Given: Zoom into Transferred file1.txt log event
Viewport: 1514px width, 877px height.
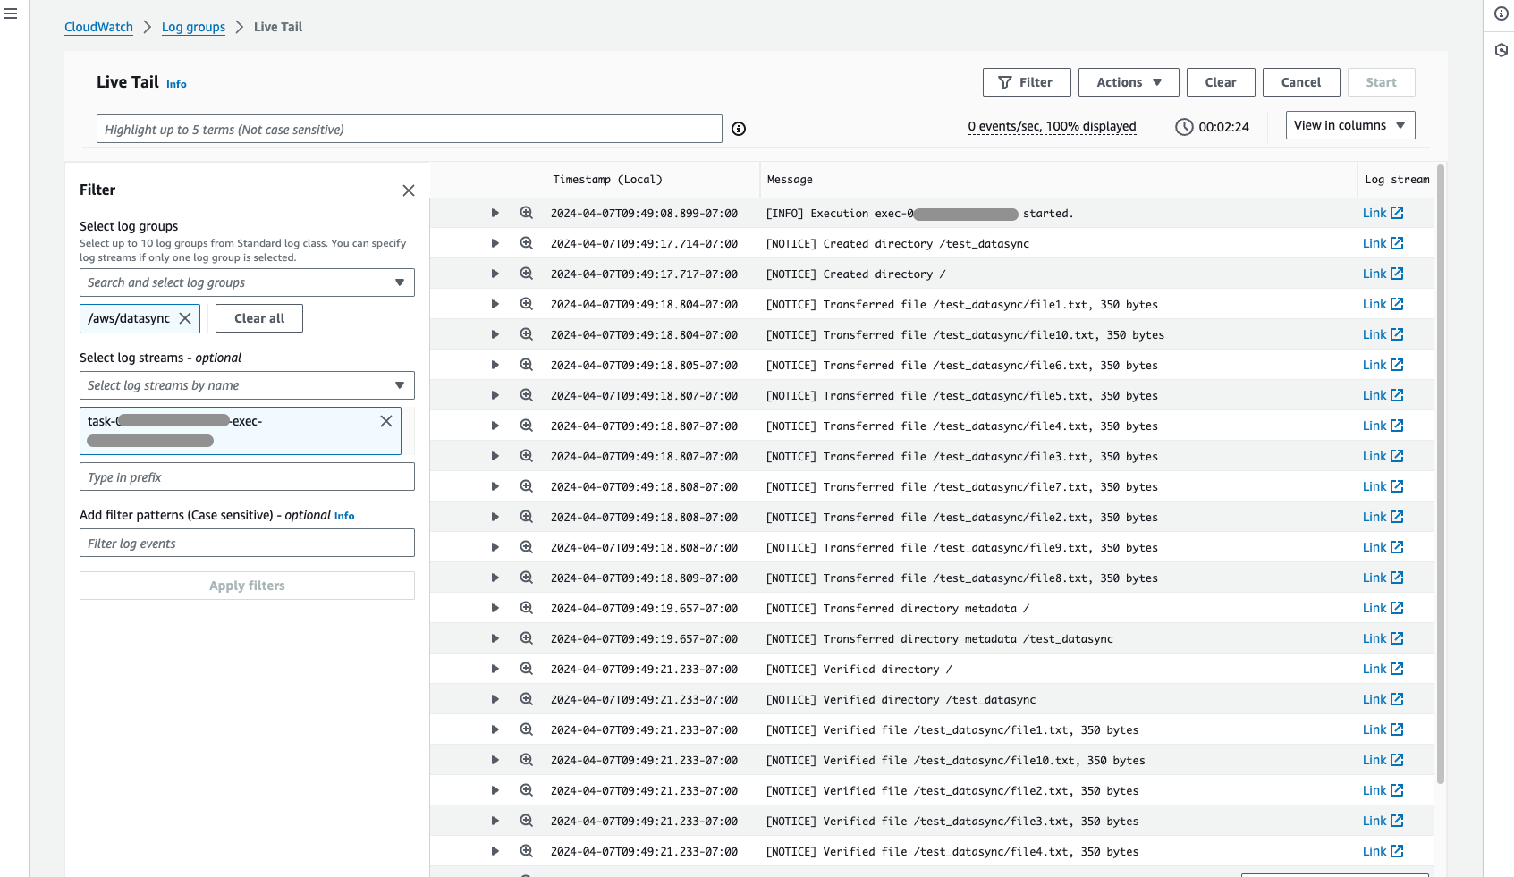Looking at the screenshot, I should coord(527,304).
